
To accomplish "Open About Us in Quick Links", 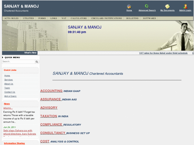I will (x=9, y=84).
